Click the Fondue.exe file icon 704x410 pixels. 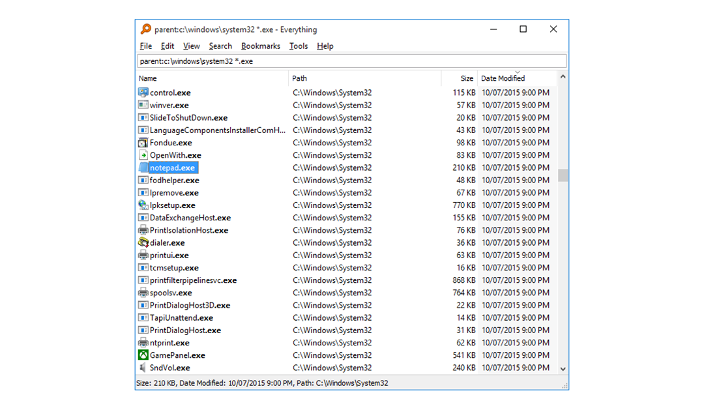(x=143, y=143)
